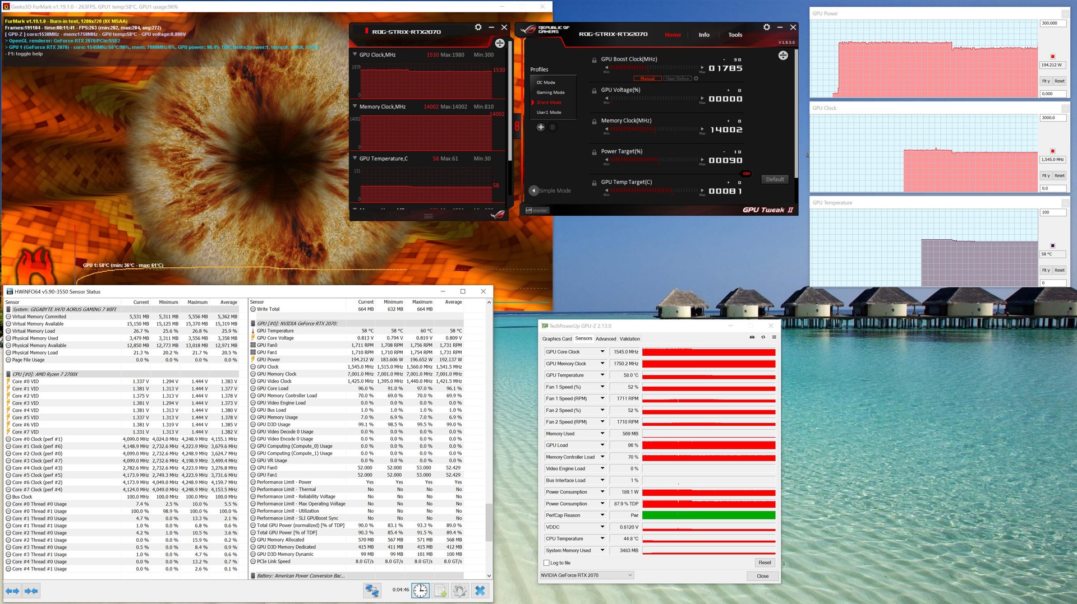Open GPU Core Clock sensor dropdown
1077x604 pixels.
click(x=602, y=352)
